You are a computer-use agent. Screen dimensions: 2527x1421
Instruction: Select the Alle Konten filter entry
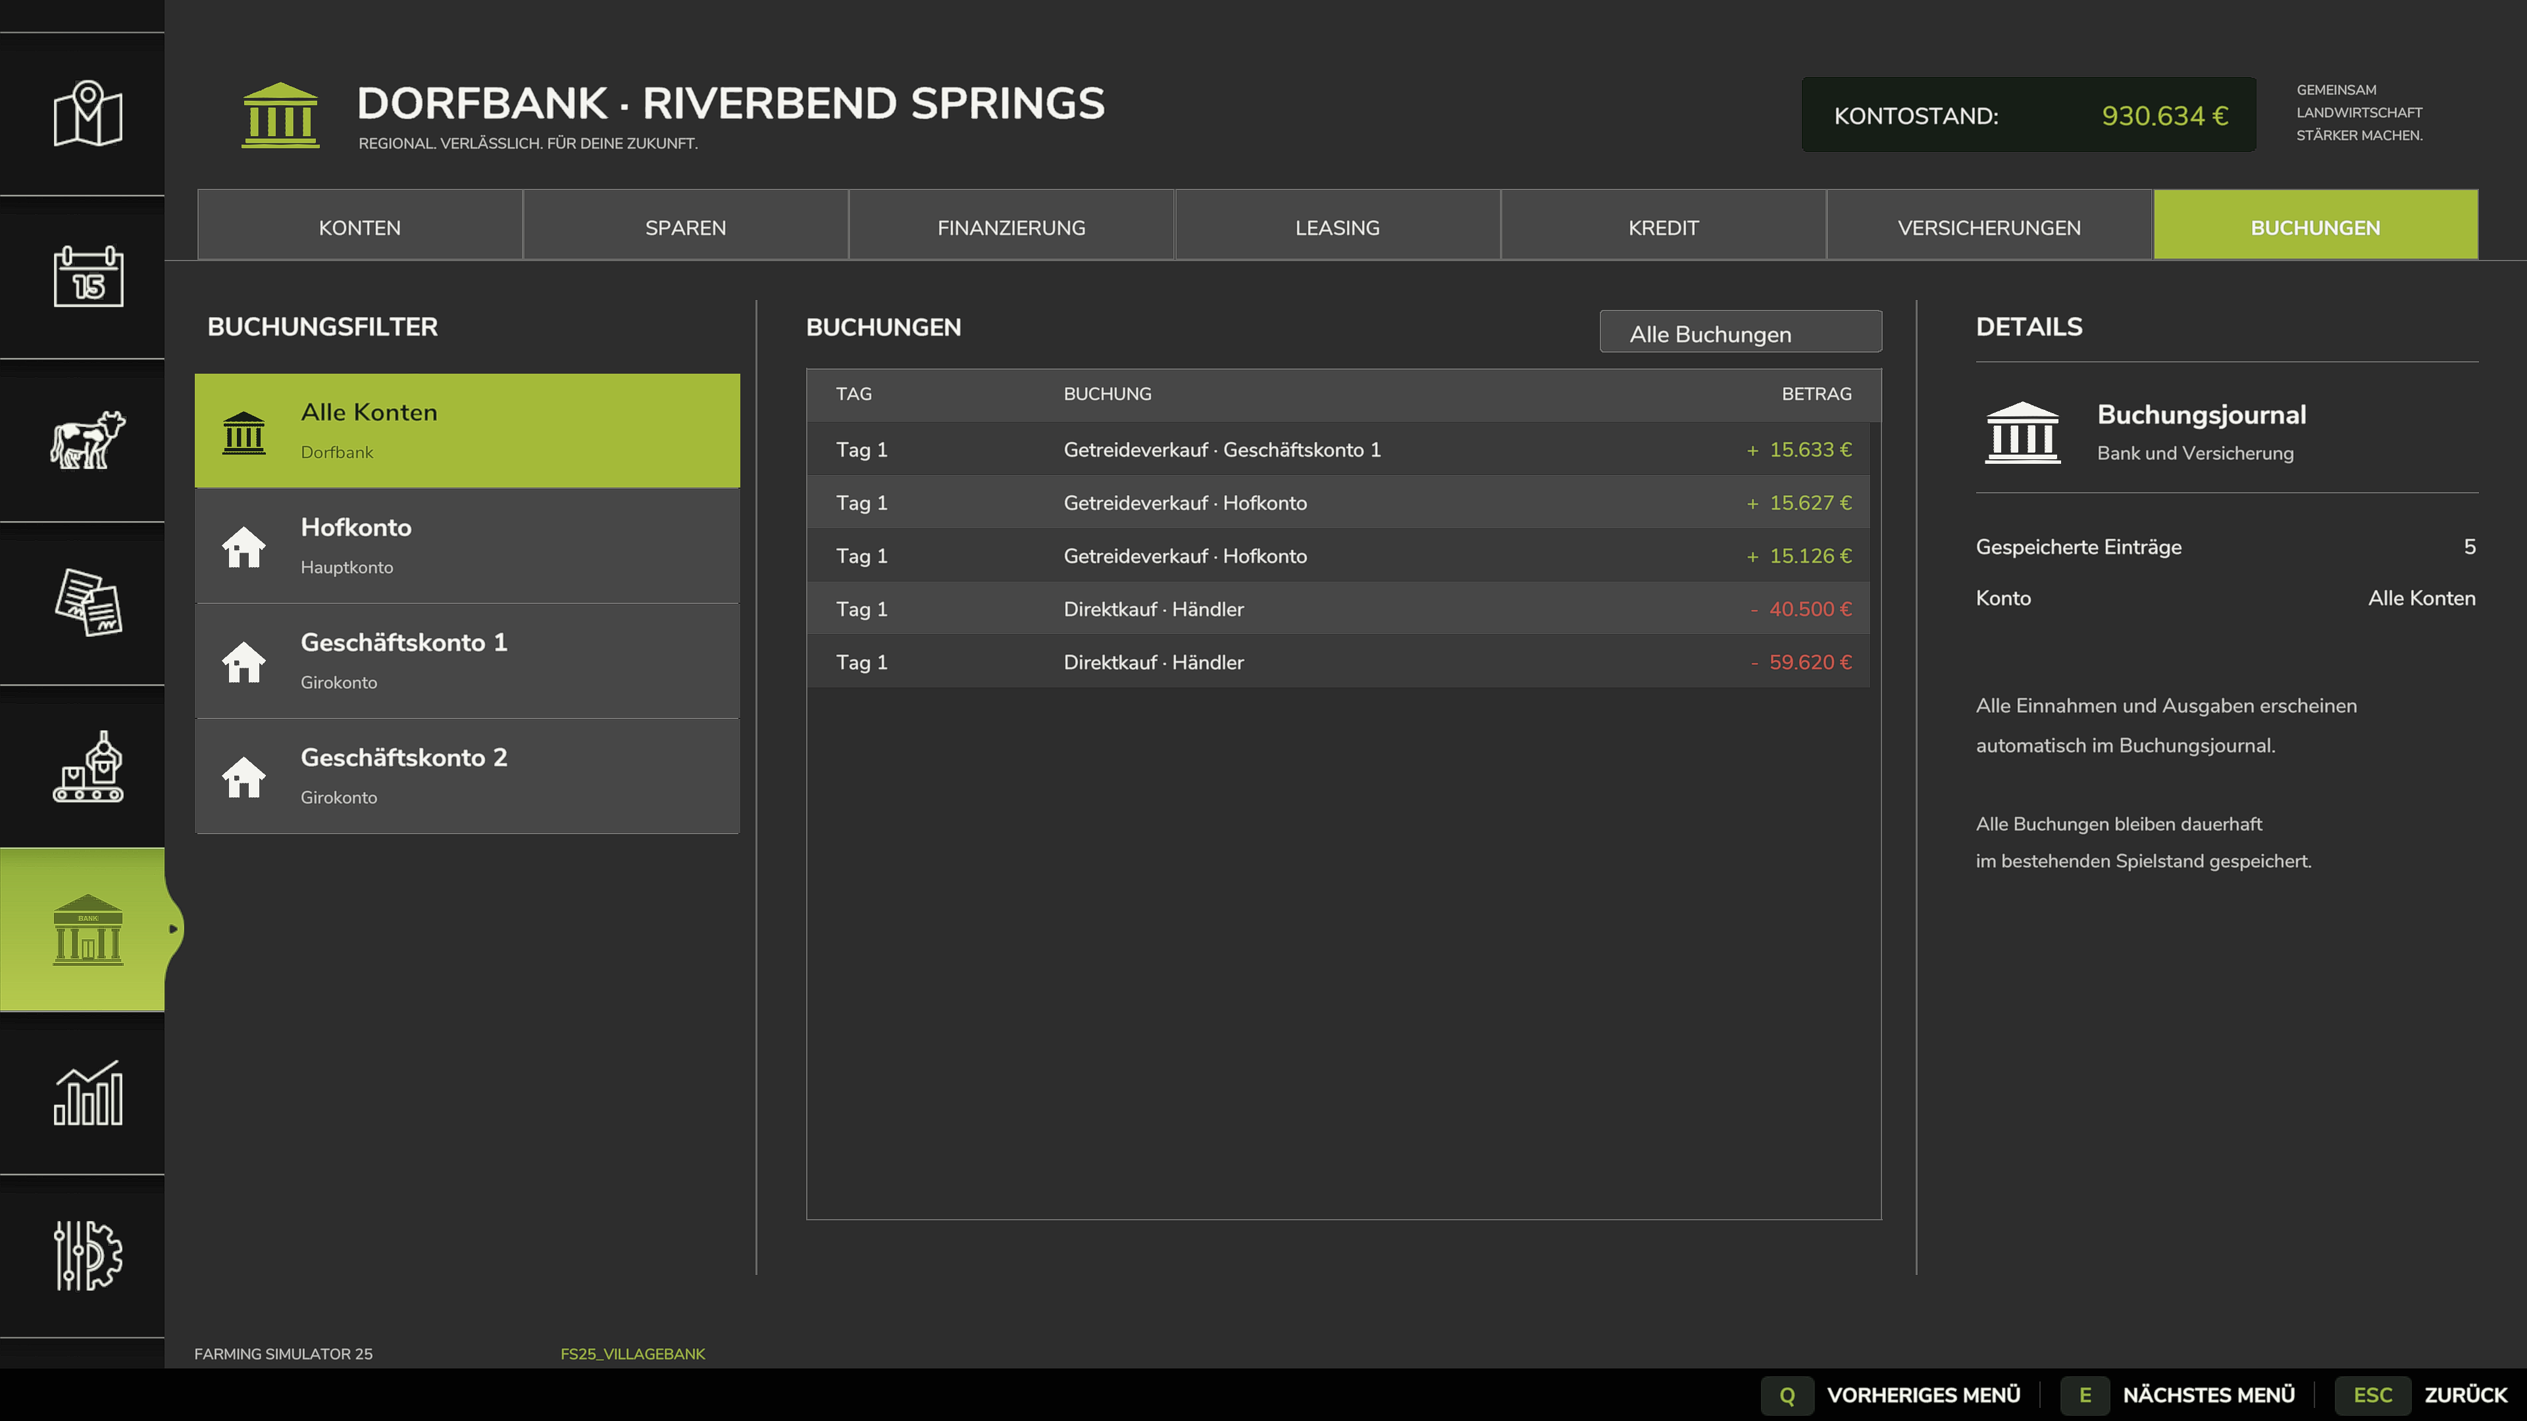[467, 430]
